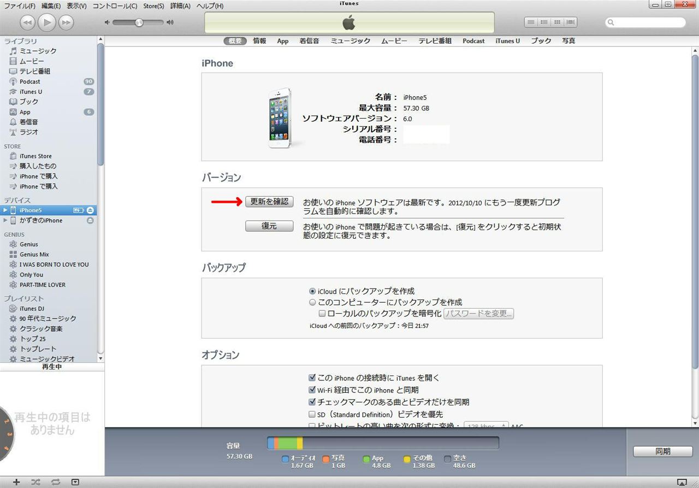Select the 写真 tab
The image size is (699, 488).
[x=568, y=41]
